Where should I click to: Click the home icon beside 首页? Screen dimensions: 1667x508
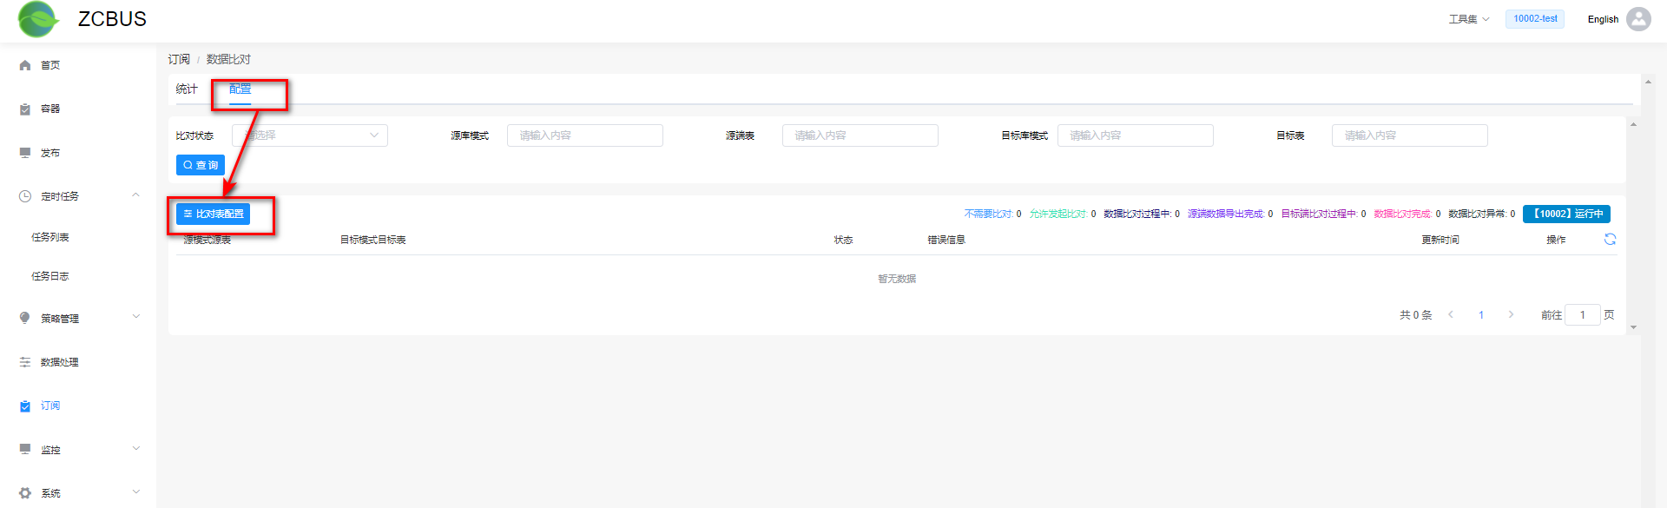pos(25,65)
